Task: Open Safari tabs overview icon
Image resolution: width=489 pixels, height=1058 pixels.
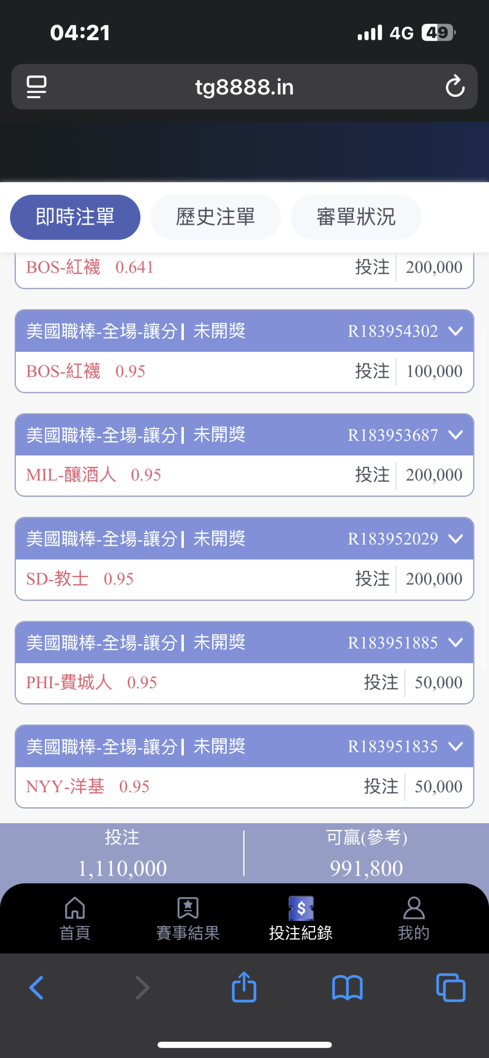Action: click(x=451, y=988)
